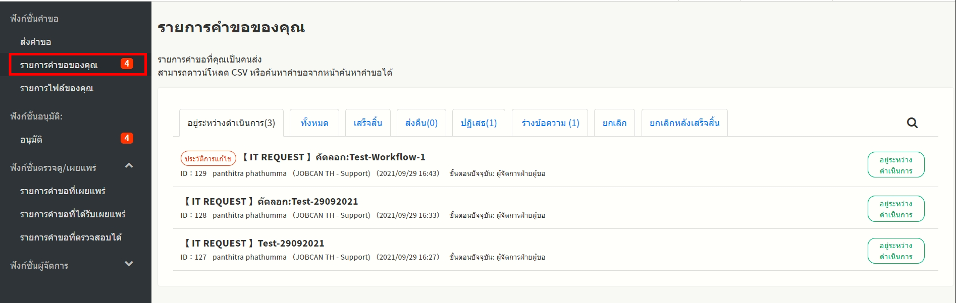Click the red badge beside อนุมัติ
This screenshot has height=303, width=956.
point(127,138)
